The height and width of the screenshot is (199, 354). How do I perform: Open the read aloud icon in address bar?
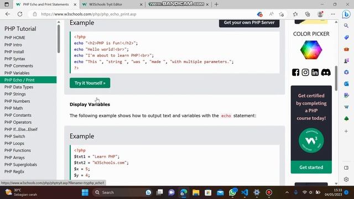click(x=271, y=14)
